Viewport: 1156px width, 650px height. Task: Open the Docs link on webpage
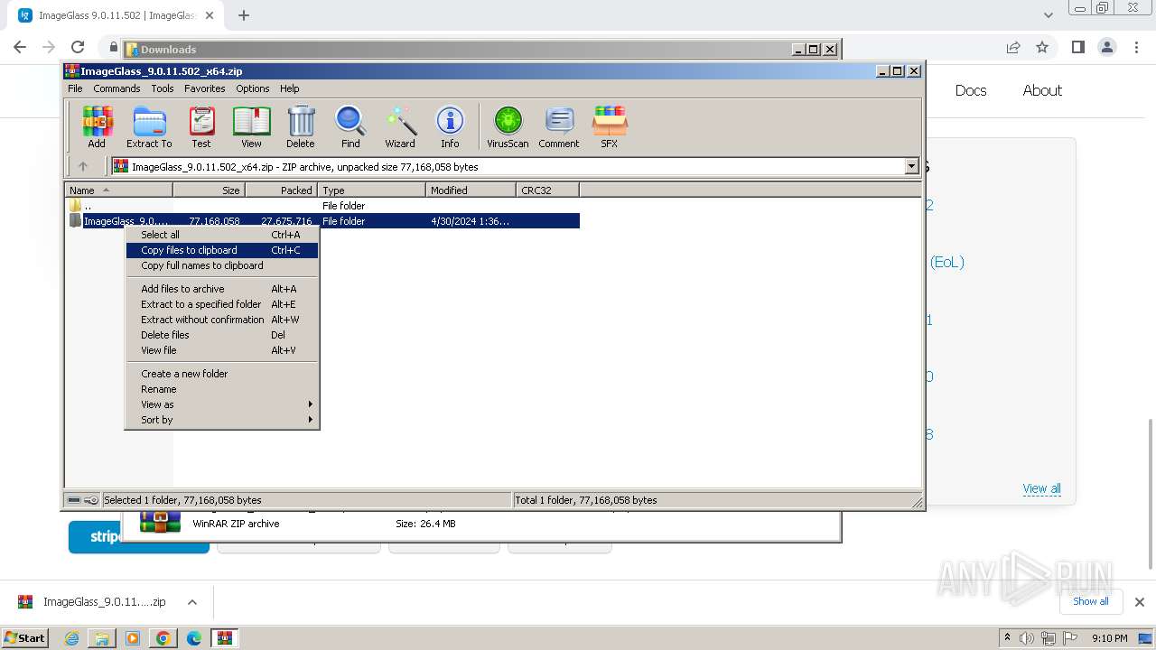pos(971,90)
